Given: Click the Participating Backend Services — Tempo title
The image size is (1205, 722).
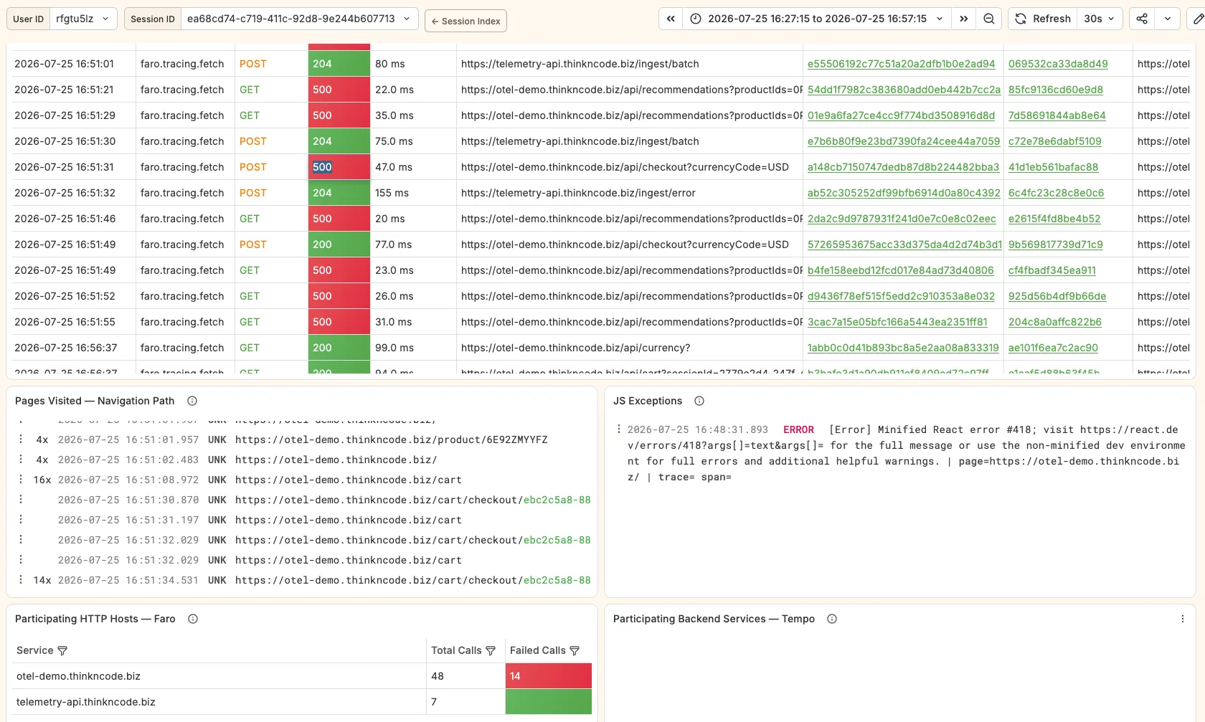Looking at the screenshot, I should tap(714, 619).
